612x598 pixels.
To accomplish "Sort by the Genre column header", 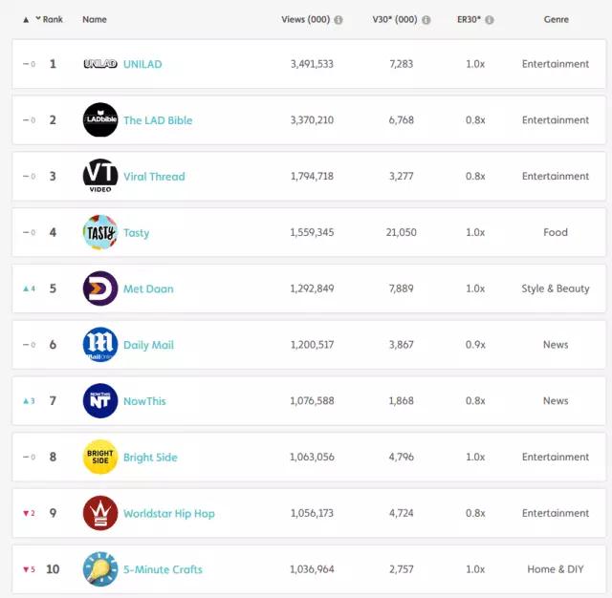I will click(x=556, y=19).
